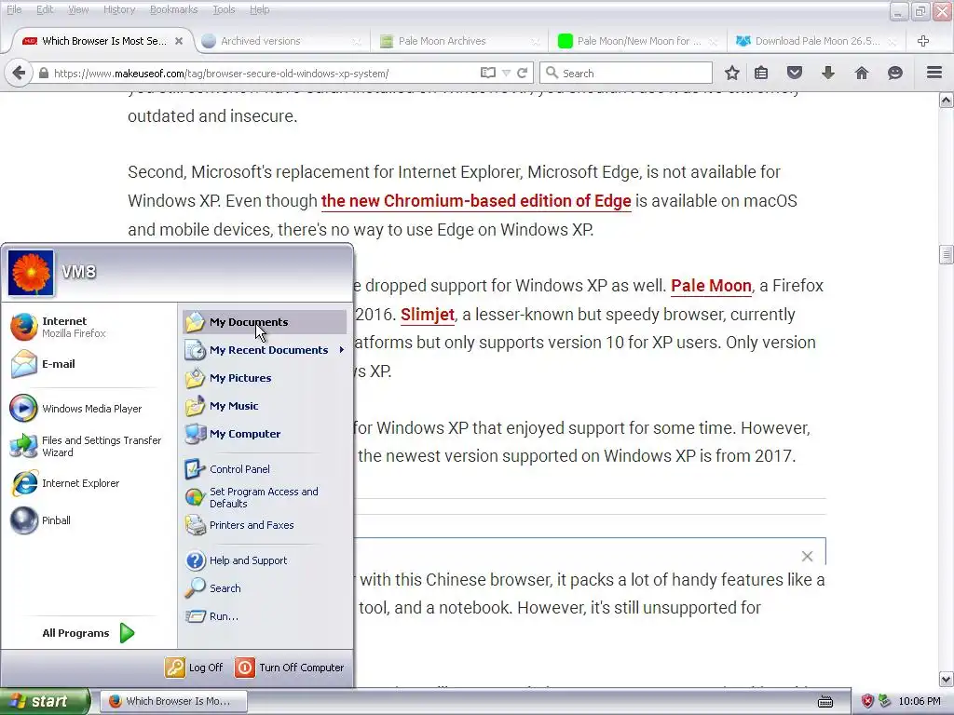Start the Pinball game

(x=89, y=520)
